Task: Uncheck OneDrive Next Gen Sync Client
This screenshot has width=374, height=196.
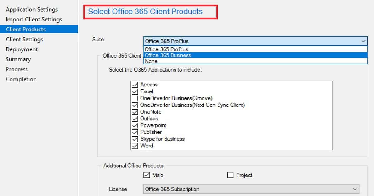Action: coord(135,105)
